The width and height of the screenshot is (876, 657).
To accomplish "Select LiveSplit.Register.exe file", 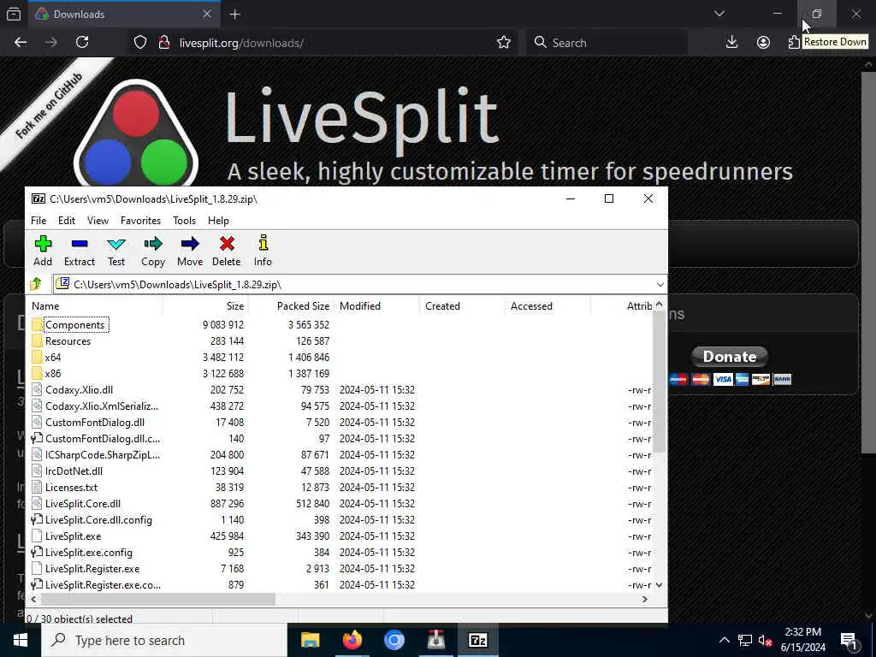I will pyautogui.click(x=92, y=568).
